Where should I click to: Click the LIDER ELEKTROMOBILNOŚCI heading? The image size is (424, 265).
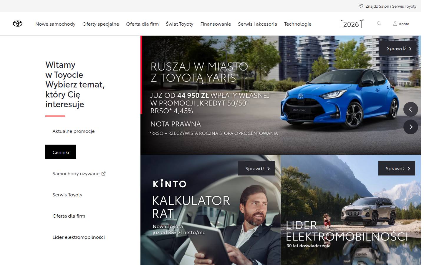pyautogui.click(x=347, y=231)
